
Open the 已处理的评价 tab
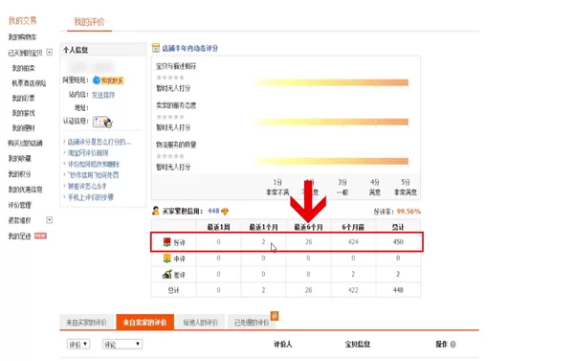[x=252, y=322]
